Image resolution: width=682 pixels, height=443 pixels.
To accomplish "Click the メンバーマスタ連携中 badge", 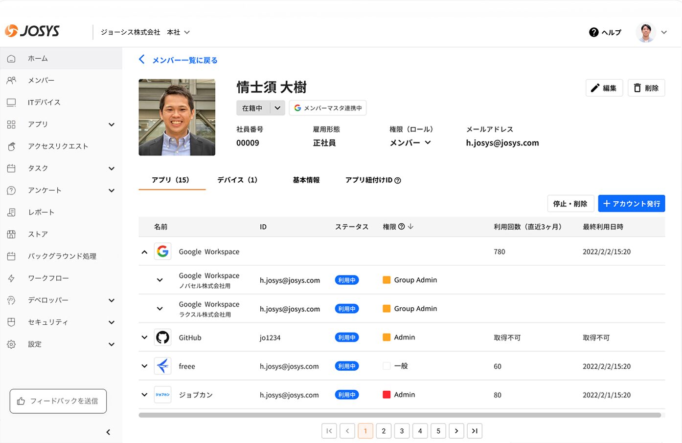I will [328, 108].
